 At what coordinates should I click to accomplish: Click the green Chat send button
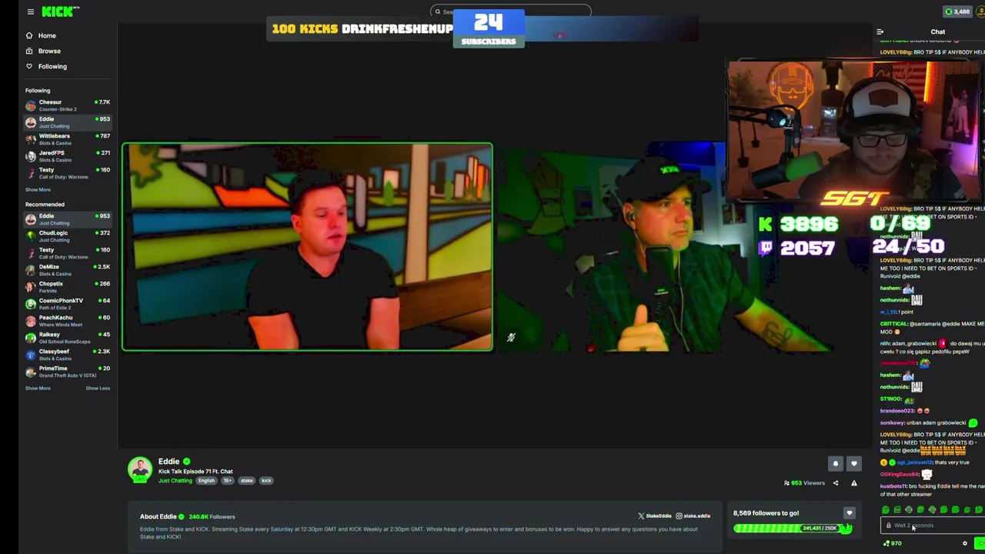980,544
